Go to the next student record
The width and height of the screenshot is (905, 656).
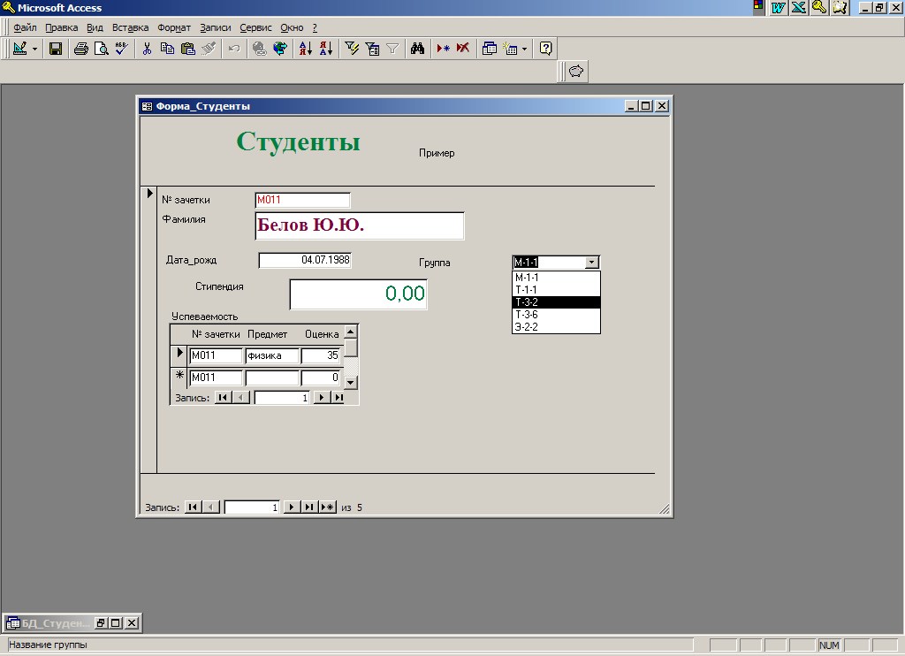[x=291, y=507]
